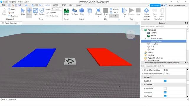189x106 pixels.
Task: Click Cut in Clipboard group
Action: 11,12
